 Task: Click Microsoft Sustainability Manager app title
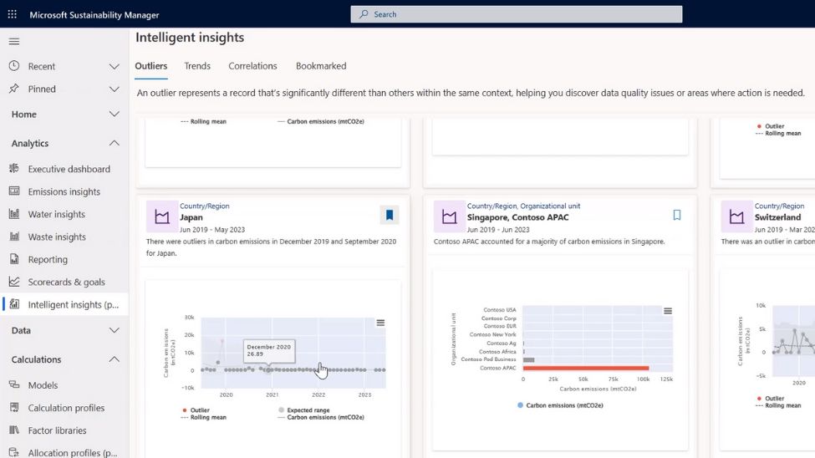click(94, 14)
